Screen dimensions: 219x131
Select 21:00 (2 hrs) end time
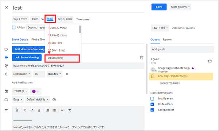[x=62, y=58]
